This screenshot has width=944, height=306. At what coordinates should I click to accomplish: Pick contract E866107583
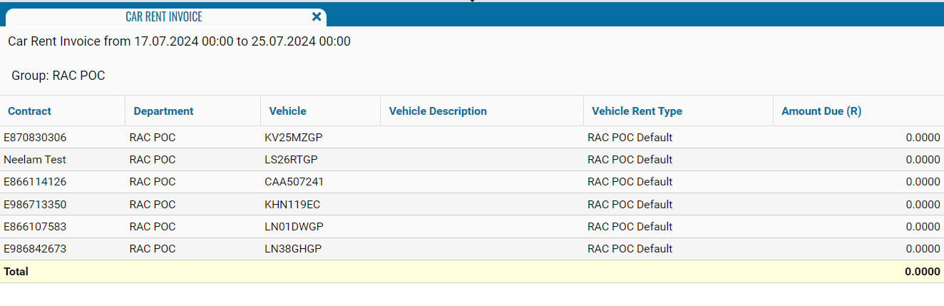[x=35, y=227]
